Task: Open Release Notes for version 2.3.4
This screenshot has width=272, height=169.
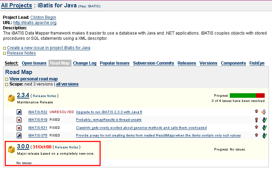Action: 45,96
